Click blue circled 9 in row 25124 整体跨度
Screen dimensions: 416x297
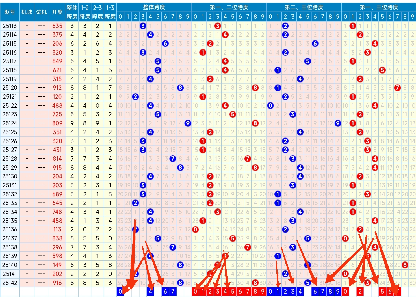click(x=188, y=123)
